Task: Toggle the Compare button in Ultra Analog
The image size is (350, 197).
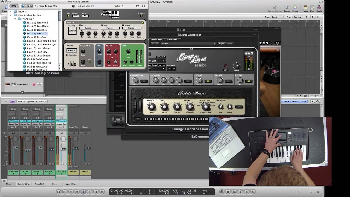Action: (x=141, y=16)
